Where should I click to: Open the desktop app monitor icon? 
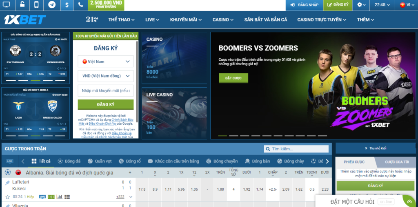[6, 4]
